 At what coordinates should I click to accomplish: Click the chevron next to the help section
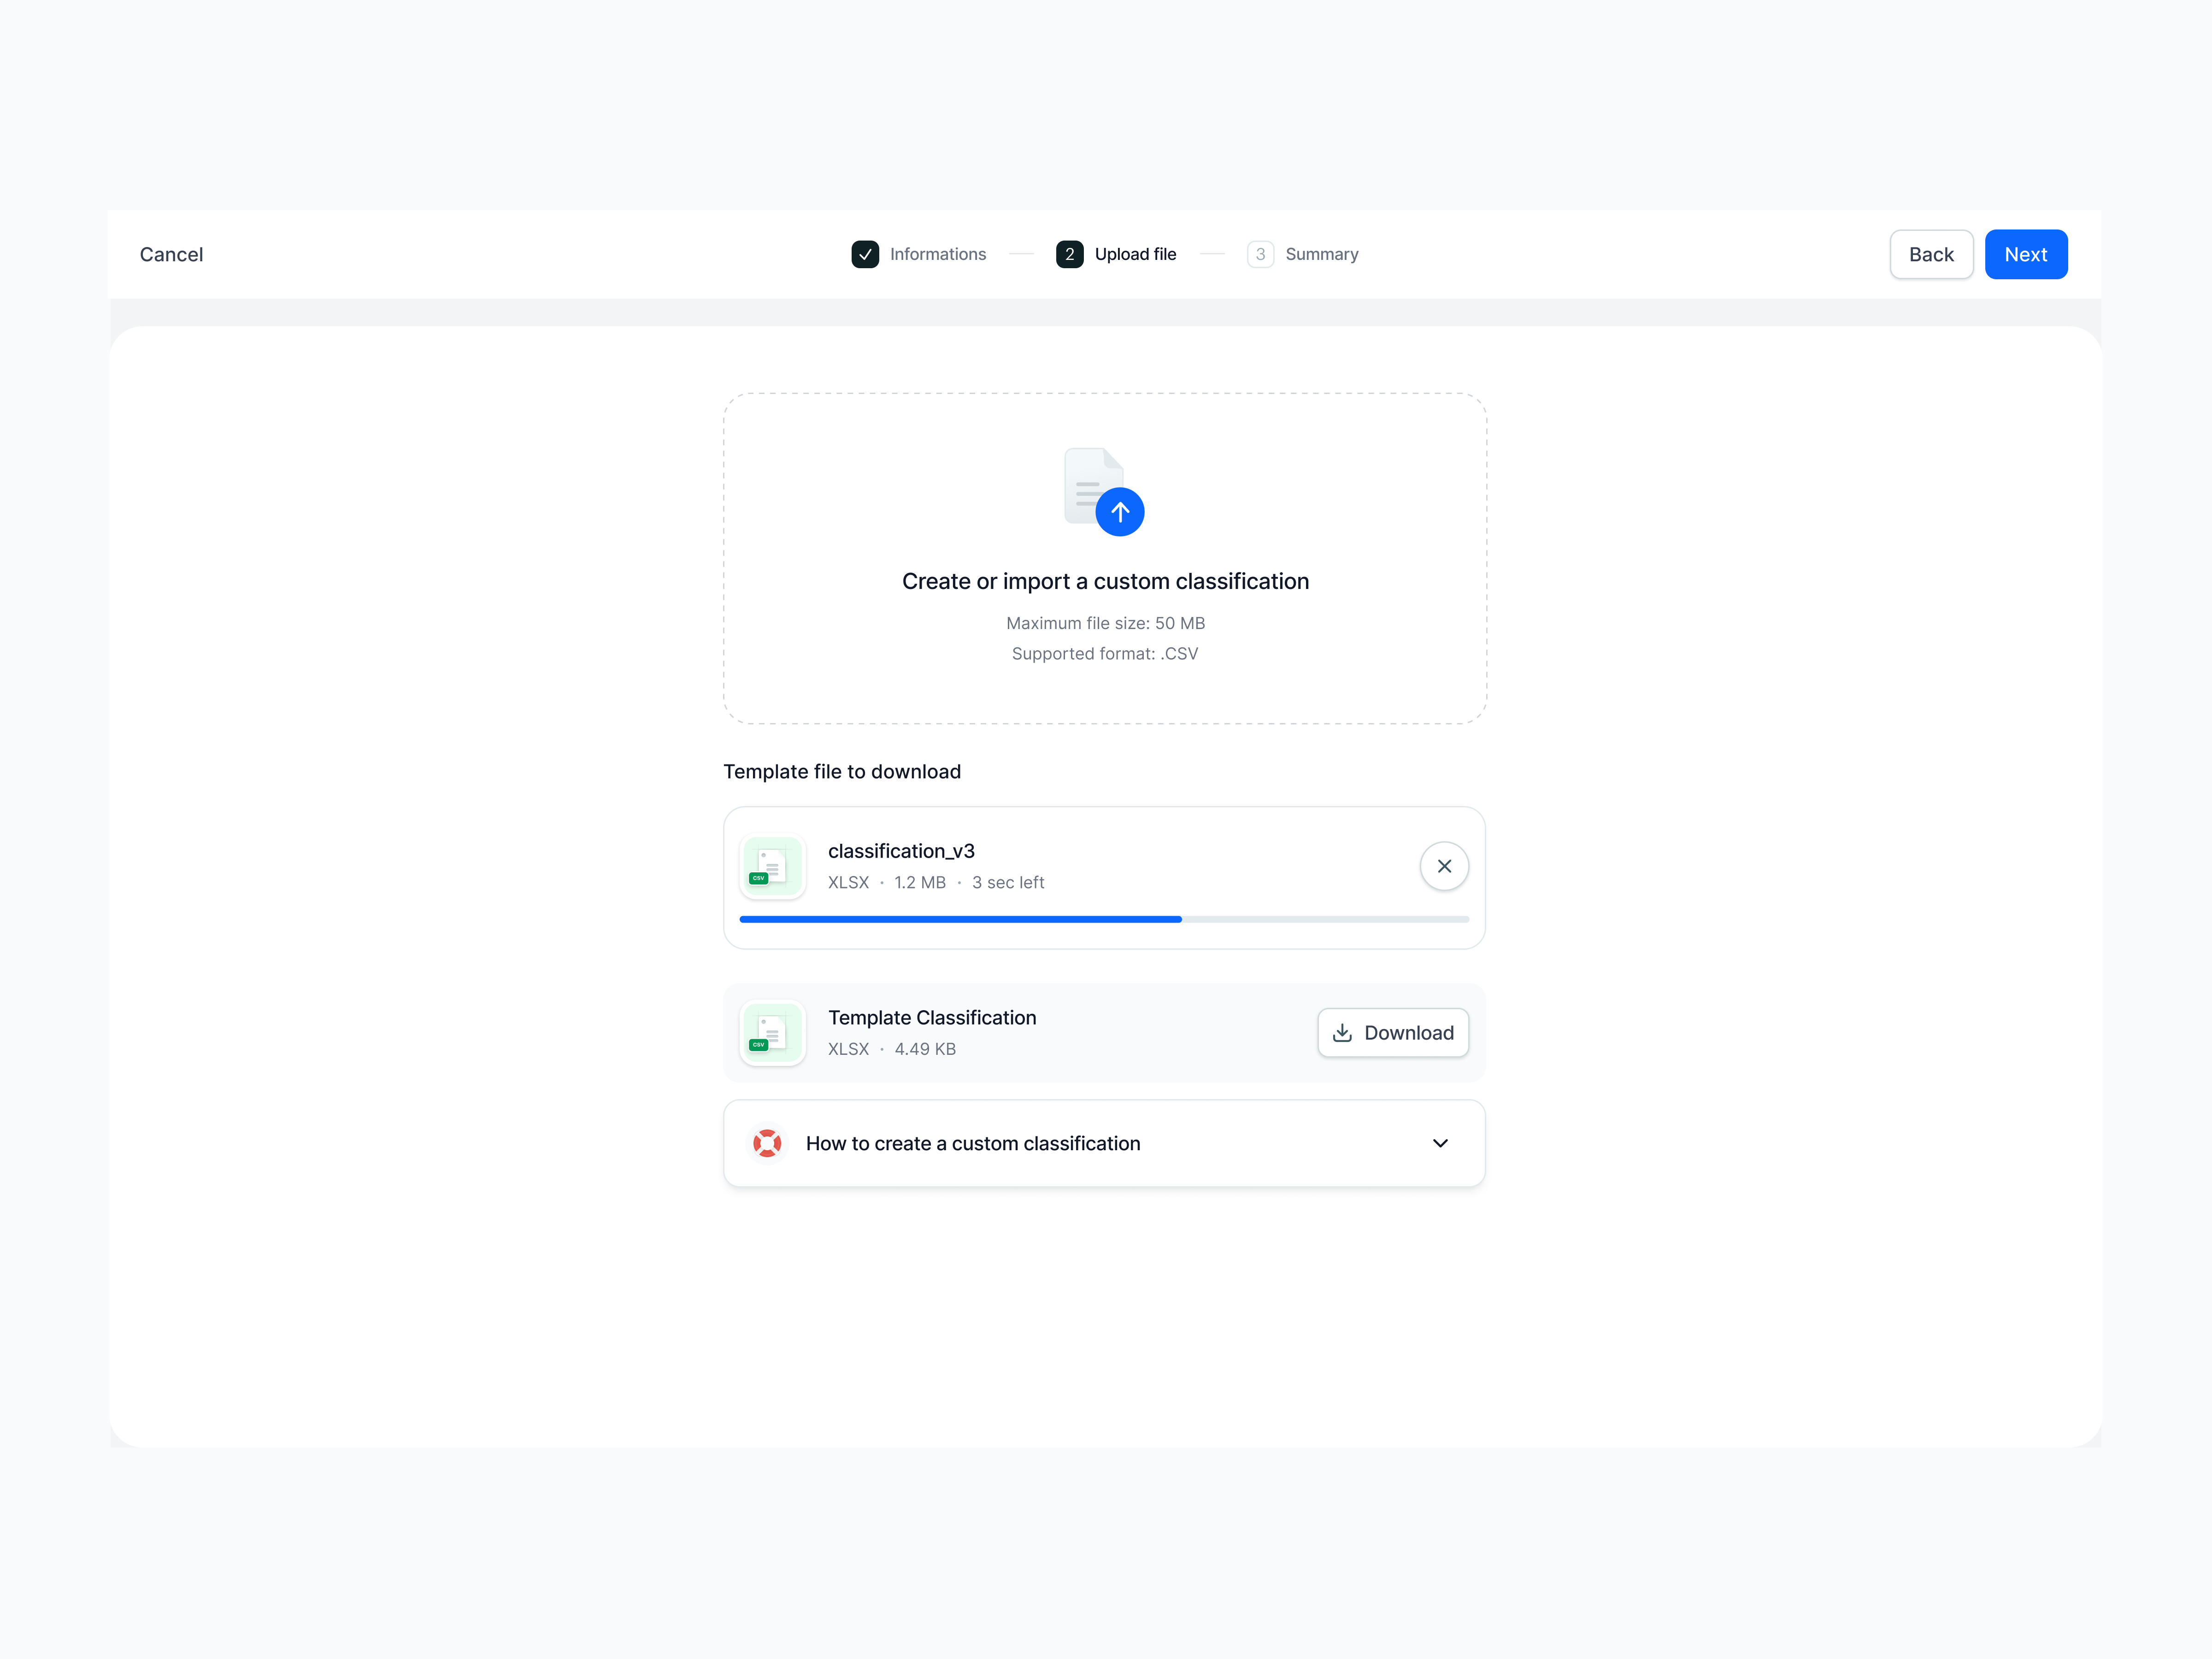pos(1440,1143)
